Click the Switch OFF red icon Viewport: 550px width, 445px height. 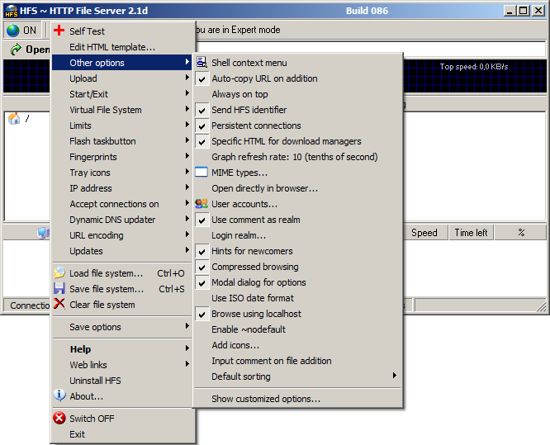(x=59, y=419)
